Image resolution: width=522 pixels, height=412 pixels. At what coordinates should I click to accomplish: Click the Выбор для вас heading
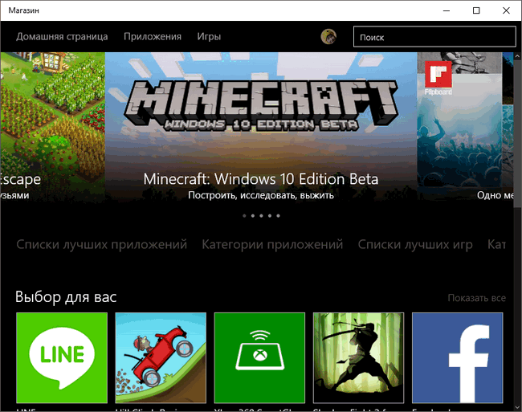click(x=66, y=297)
